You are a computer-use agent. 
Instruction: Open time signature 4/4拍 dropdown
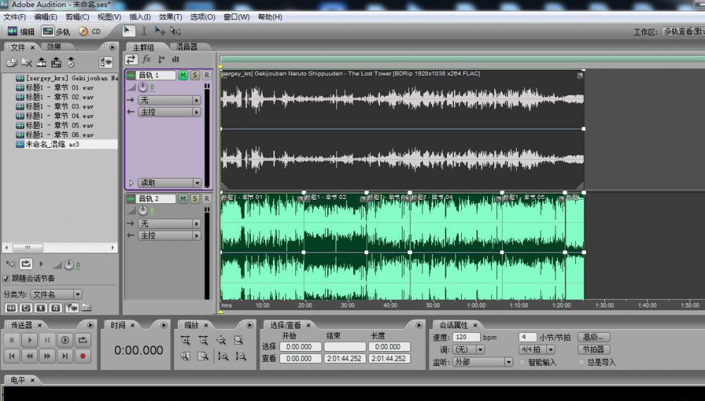[537, 350]
